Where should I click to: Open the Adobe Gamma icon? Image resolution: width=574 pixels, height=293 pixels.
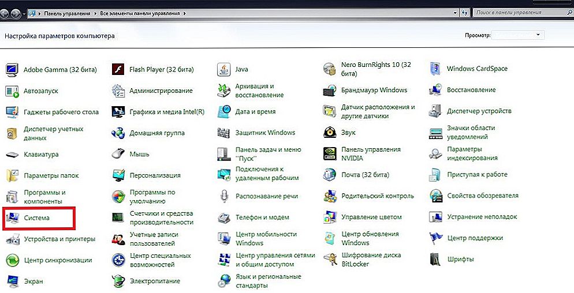coord(12,69)
